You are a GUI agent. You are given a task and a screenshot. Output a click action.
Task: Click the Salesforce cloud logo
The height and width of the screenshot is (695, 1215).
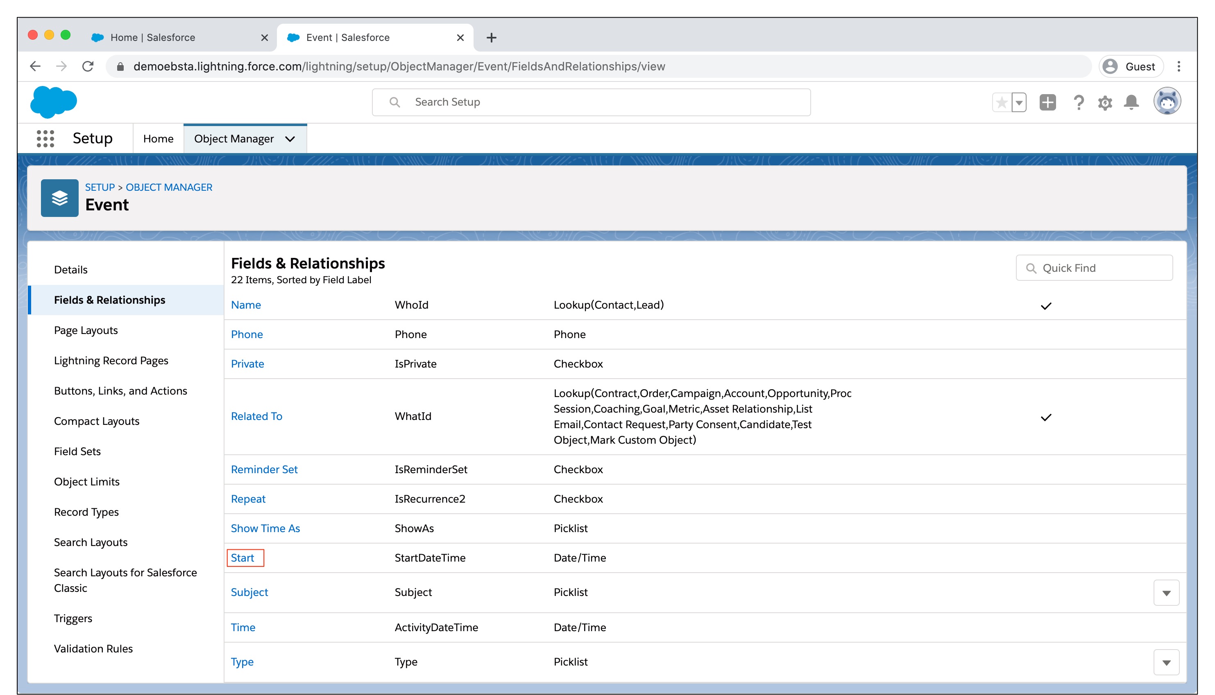coord(54,102)
